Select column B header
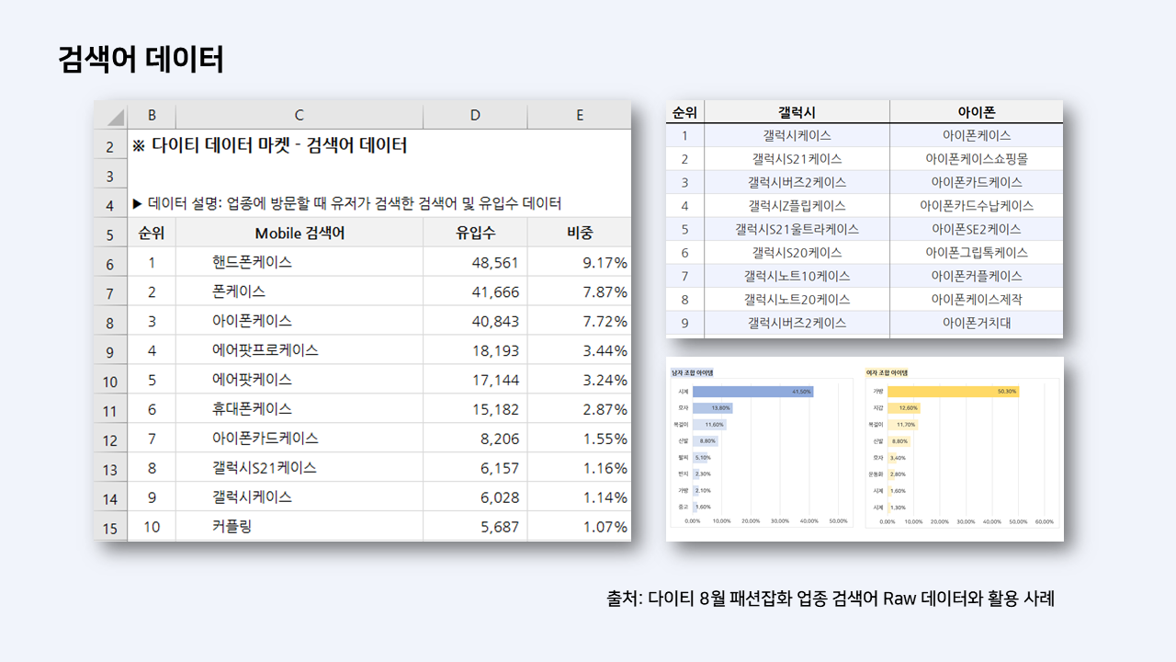This screenshot has height=662, width=1176. click(x=152, y=115)
